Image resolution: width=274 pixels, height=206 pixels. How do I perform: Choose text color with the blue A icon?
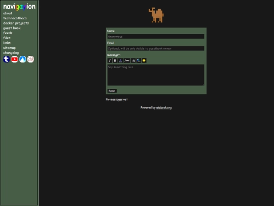(x=120, y=61)
